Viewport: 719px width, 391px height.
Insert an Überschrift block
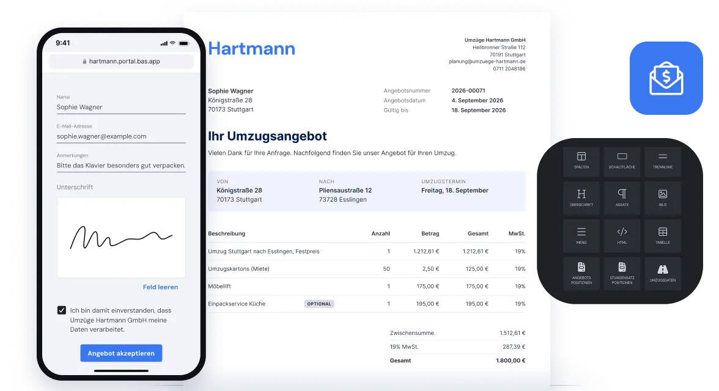click(581, 198)
